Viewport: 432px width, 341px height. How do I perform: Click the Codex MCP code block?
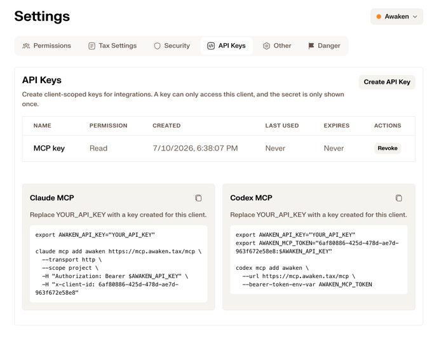319,260
